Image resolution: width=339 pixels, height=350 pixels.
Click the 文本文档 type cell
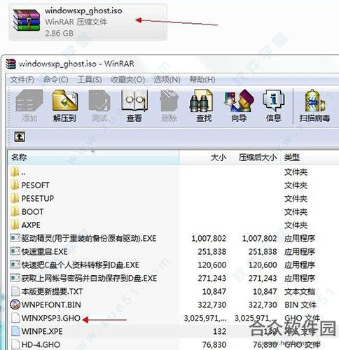click(x=300, y=291)
